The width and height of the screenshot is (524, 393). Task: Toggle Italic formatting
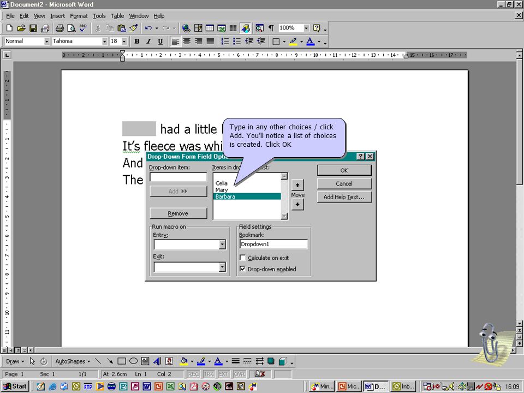(148, 41)
